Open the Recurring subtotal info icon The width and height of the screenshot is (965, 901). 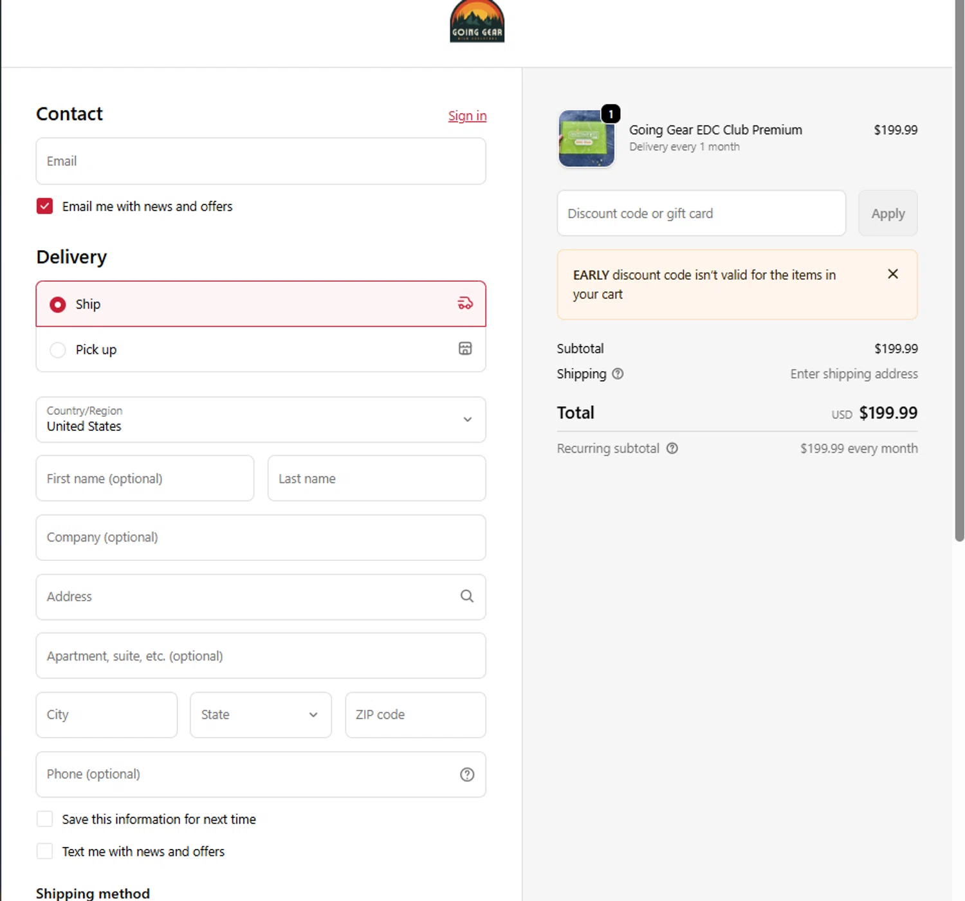672,448
